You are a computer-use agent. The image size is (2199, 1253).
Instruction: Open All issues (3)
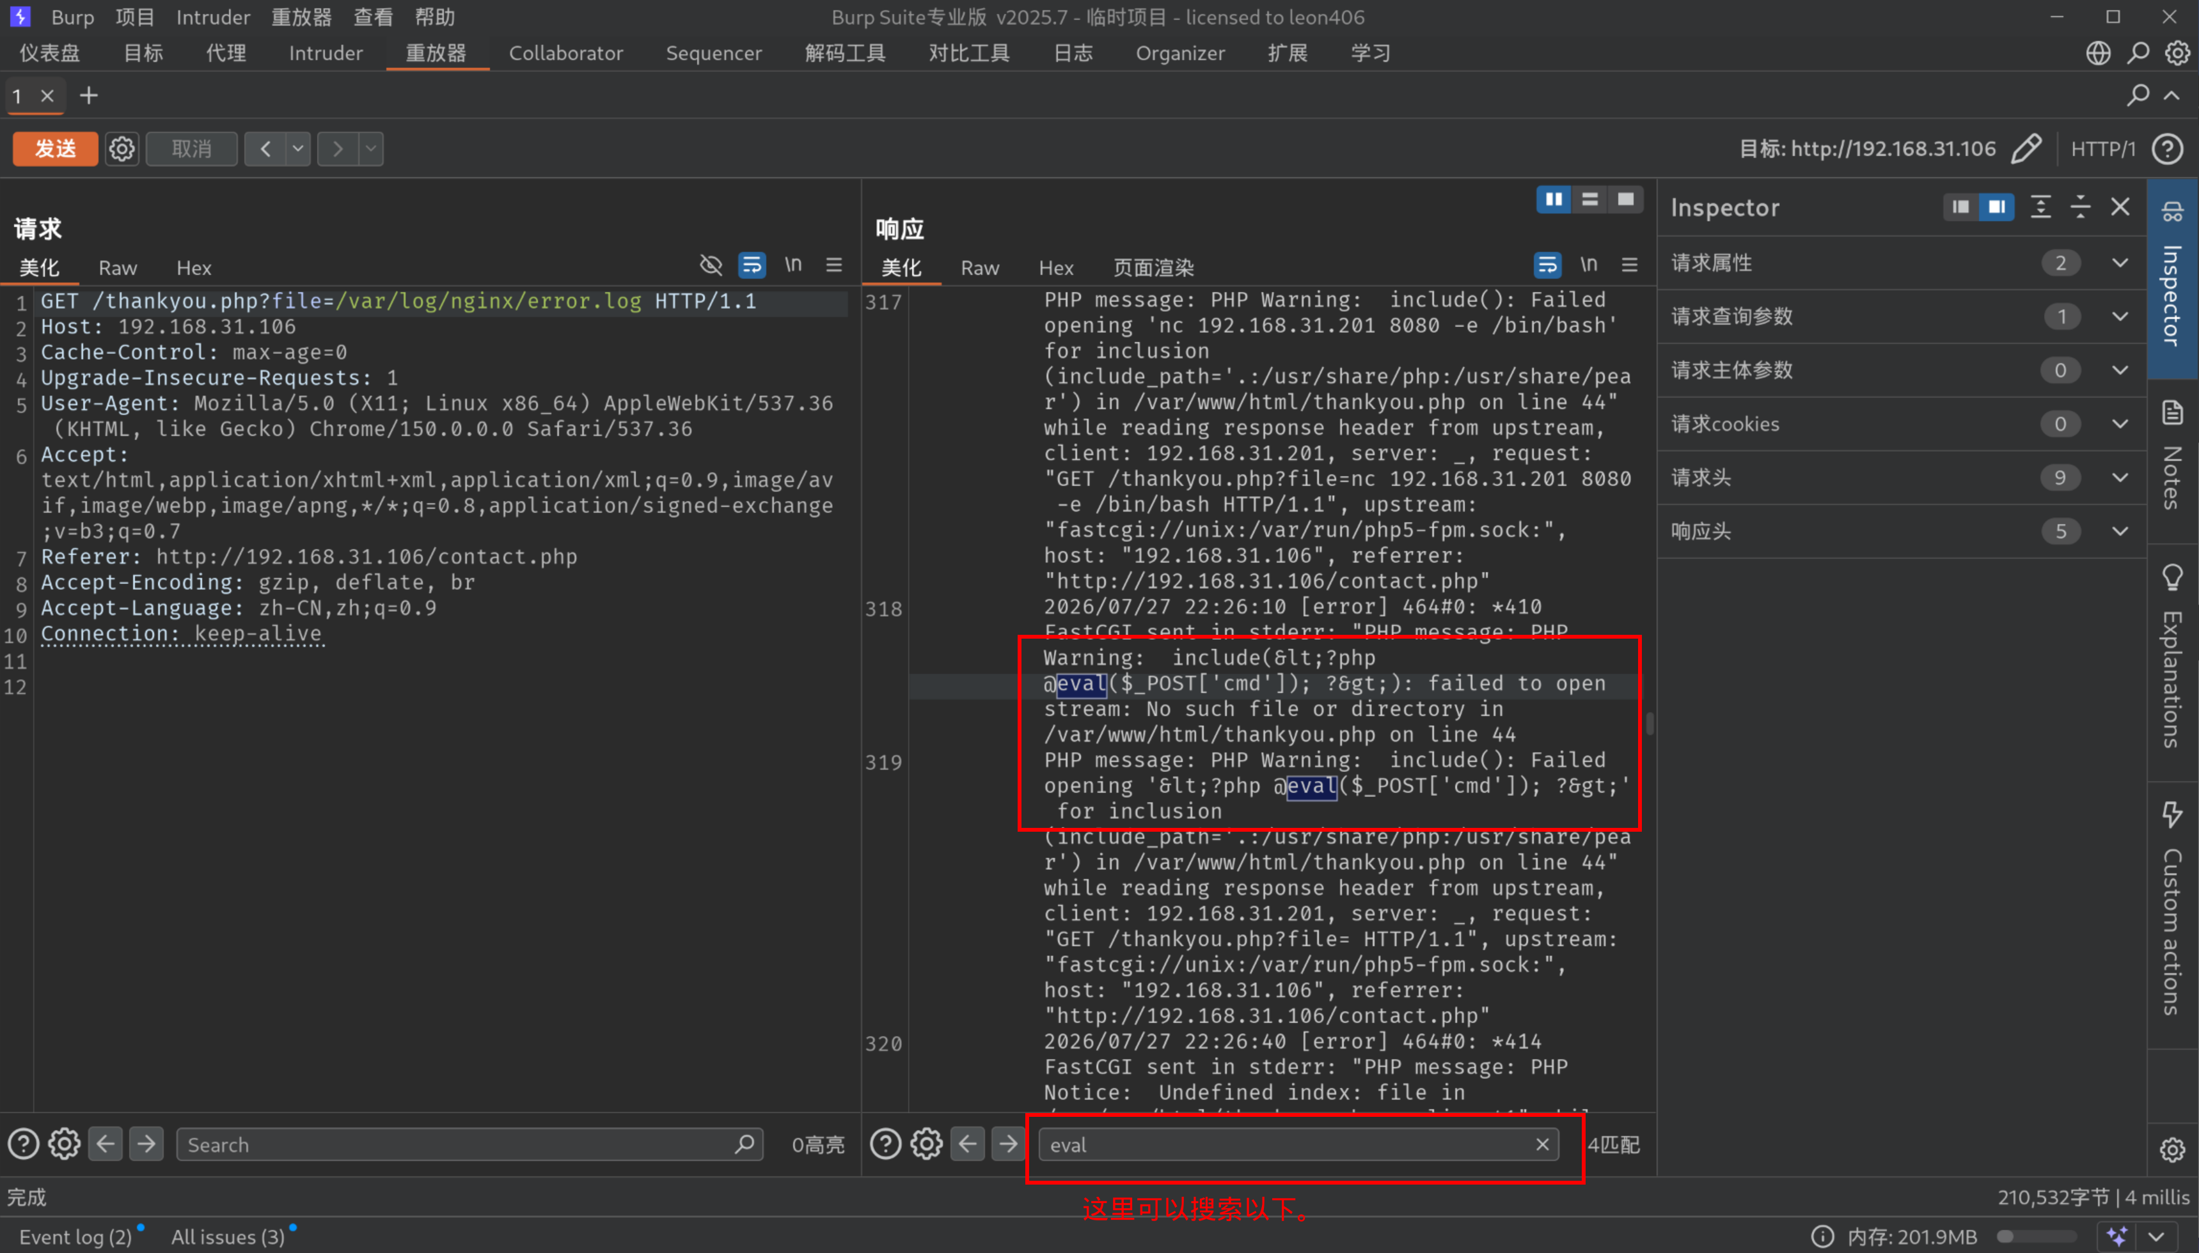(228, 1236)
